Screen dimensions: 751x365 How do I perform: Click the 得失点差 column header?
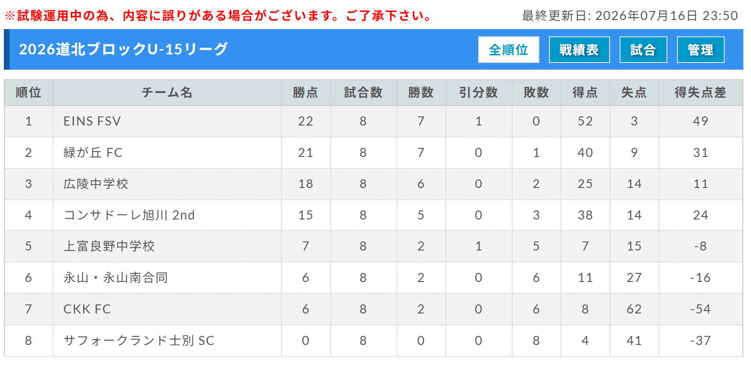point(700,93)
